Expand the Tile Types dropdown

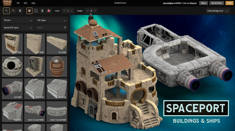52,20
